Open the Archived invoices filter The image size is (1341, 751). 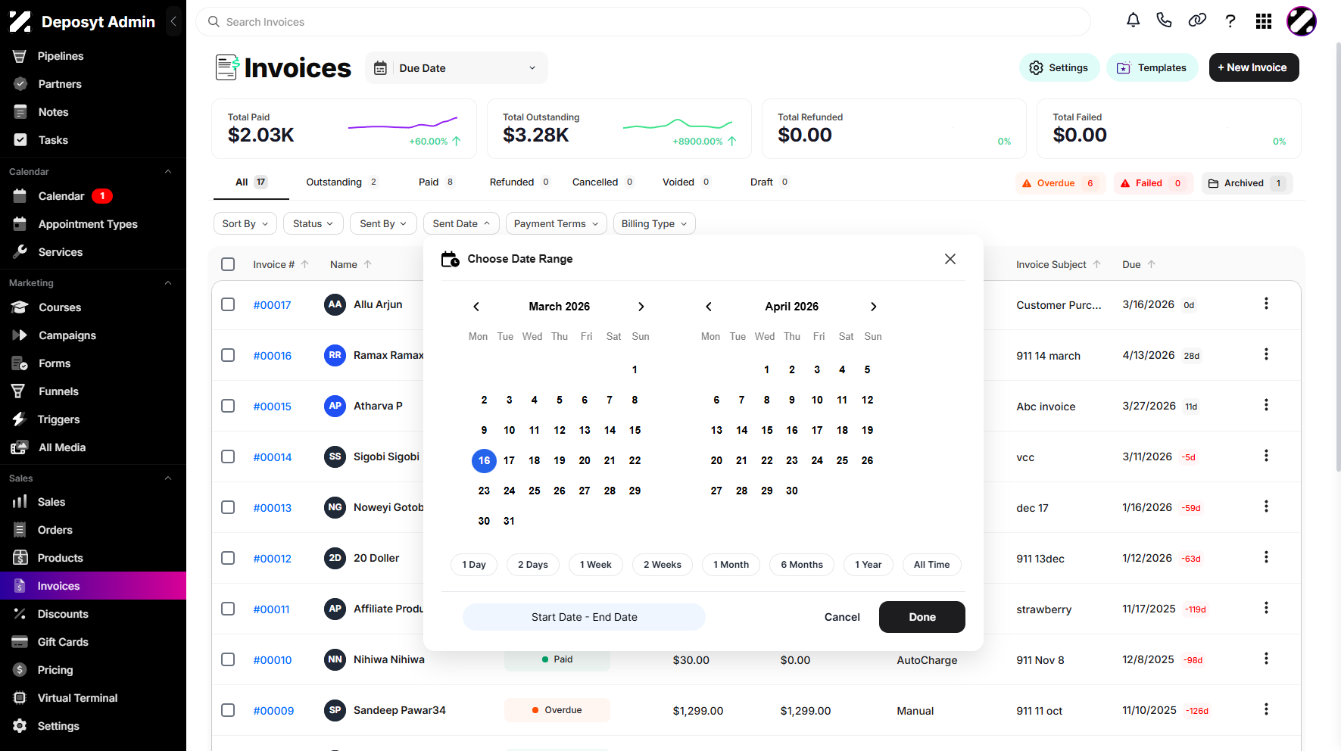point(1247,183)
